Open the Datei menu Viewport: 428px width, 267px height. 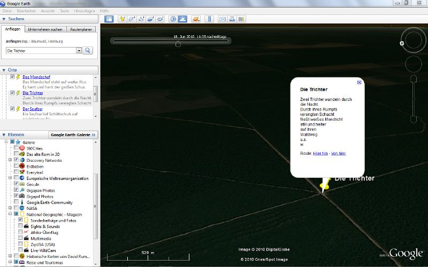pos(7,11)
